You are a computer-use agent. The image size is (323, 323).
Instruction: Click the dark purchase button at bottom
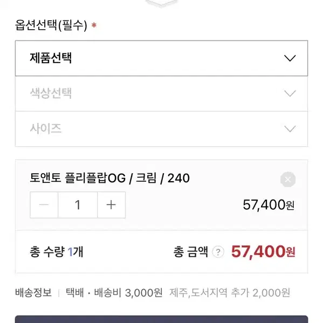pyautogui.click(x=161, y=319)
